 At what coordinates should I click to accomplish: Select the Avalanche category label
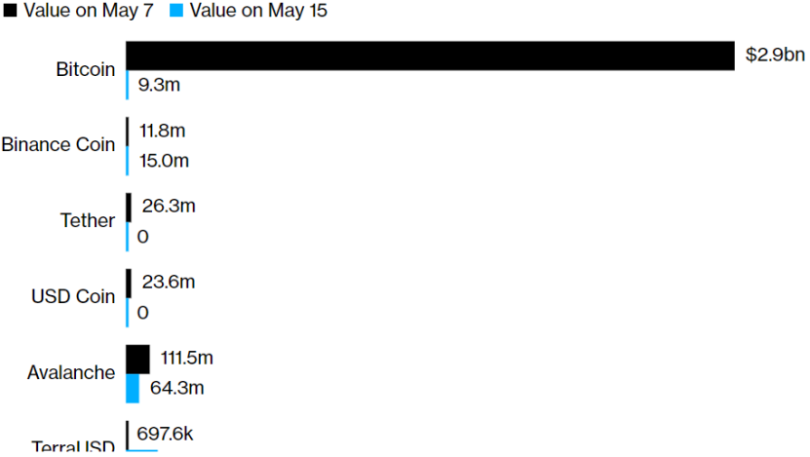[x=70, y=372]
